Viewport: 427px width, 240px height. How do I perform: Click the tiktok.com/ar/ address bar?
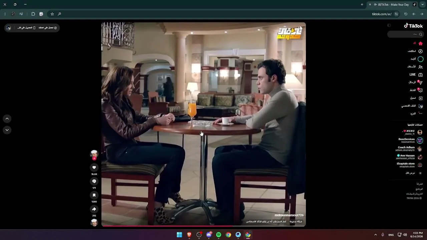382,14
